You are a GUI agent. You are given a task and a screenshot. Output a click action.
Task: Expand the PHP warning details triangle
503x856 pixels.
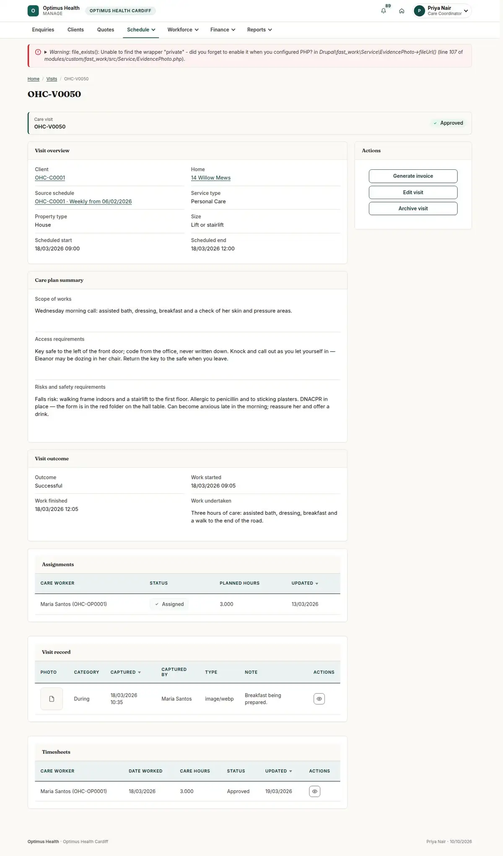(46, 52)
